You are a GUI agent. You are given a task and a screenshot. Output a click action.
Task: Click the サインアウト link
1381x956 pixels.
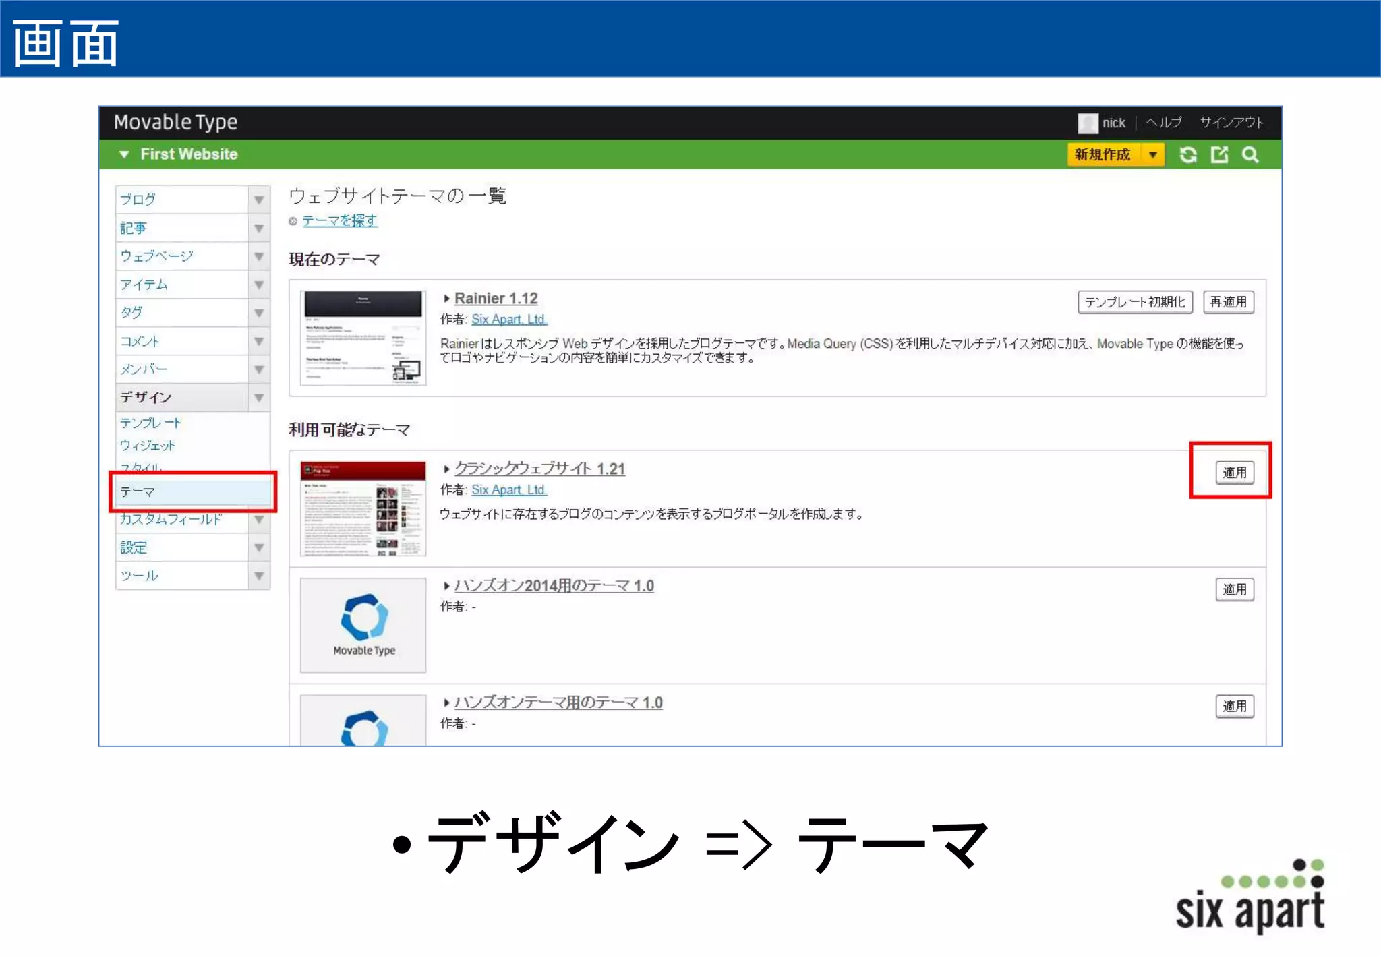click(1231, 123)
